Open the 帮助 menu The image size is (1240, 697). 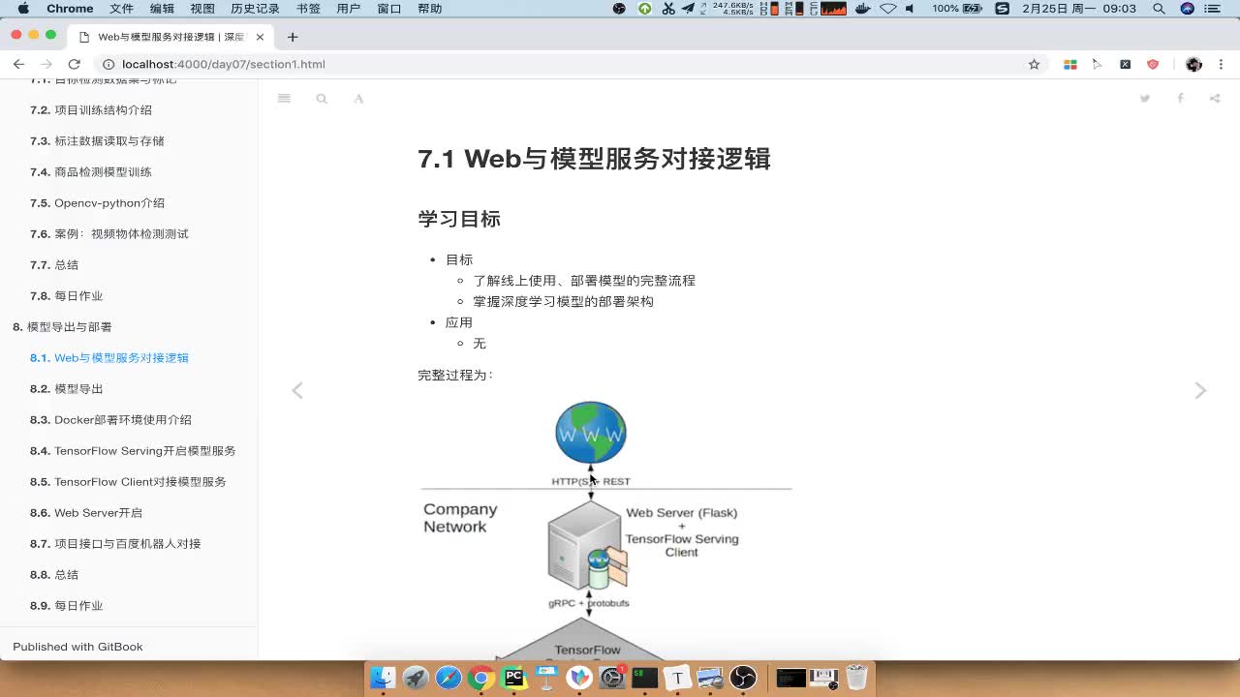pos(429,9)
